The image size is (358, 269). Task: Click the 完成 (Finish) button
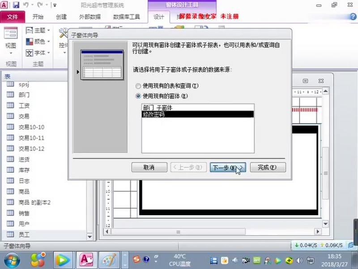point(268,167)
